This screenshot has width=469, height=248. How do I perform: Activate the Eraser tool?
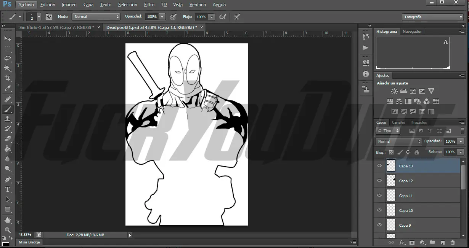pyautogui.click(x=8, y=139)
